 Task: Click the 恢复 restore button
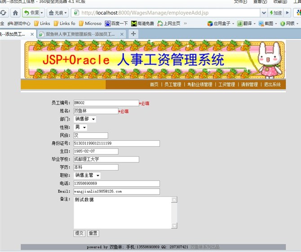click(31, 13)
